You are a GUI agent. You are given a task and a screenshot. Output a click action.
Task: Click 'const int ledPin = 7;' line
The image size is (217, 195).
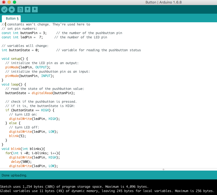[x=22, y=37]
